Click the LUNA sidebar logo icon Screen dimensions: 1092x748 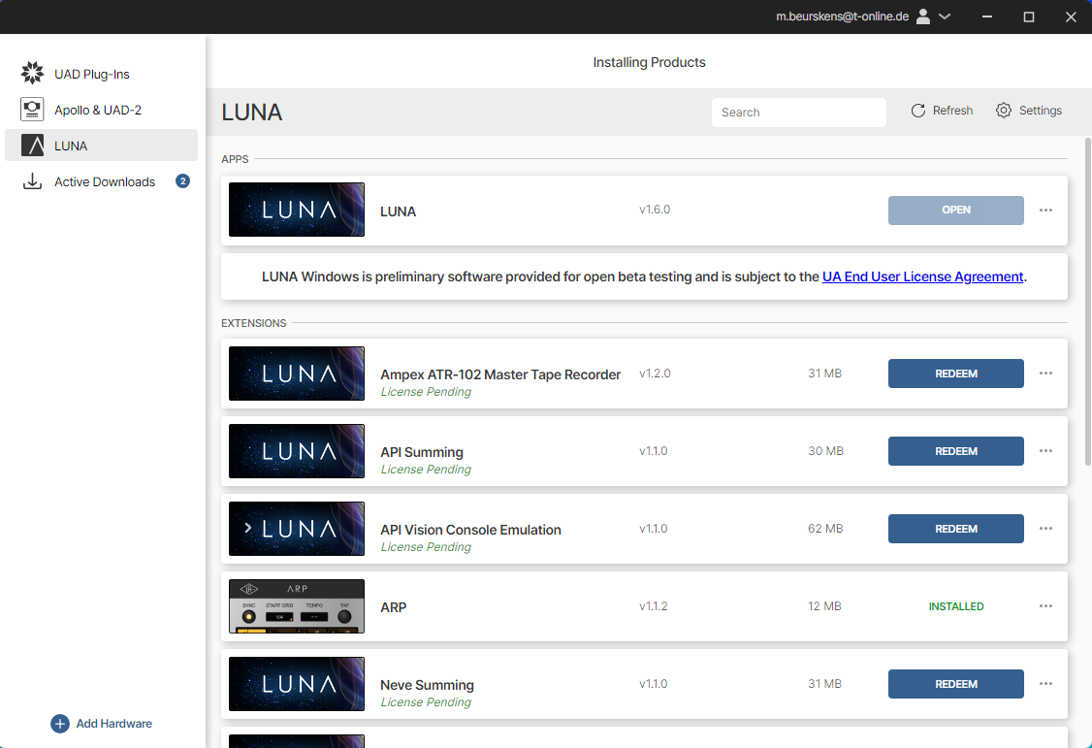point(32,145)
